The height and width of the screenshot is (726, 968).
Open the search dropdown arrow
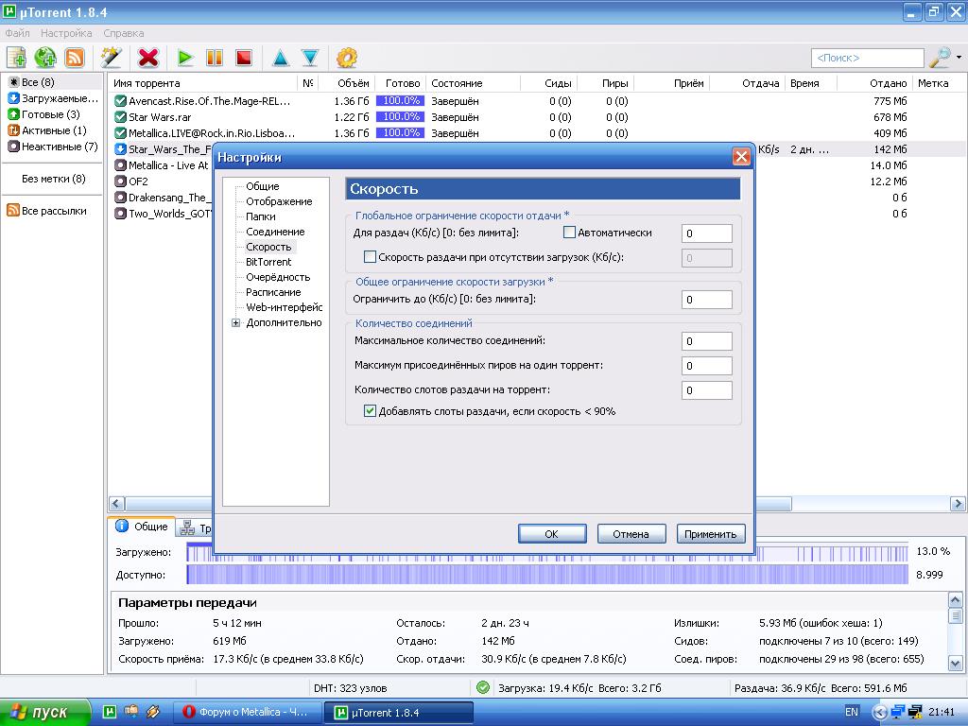(x=958, y=58)
